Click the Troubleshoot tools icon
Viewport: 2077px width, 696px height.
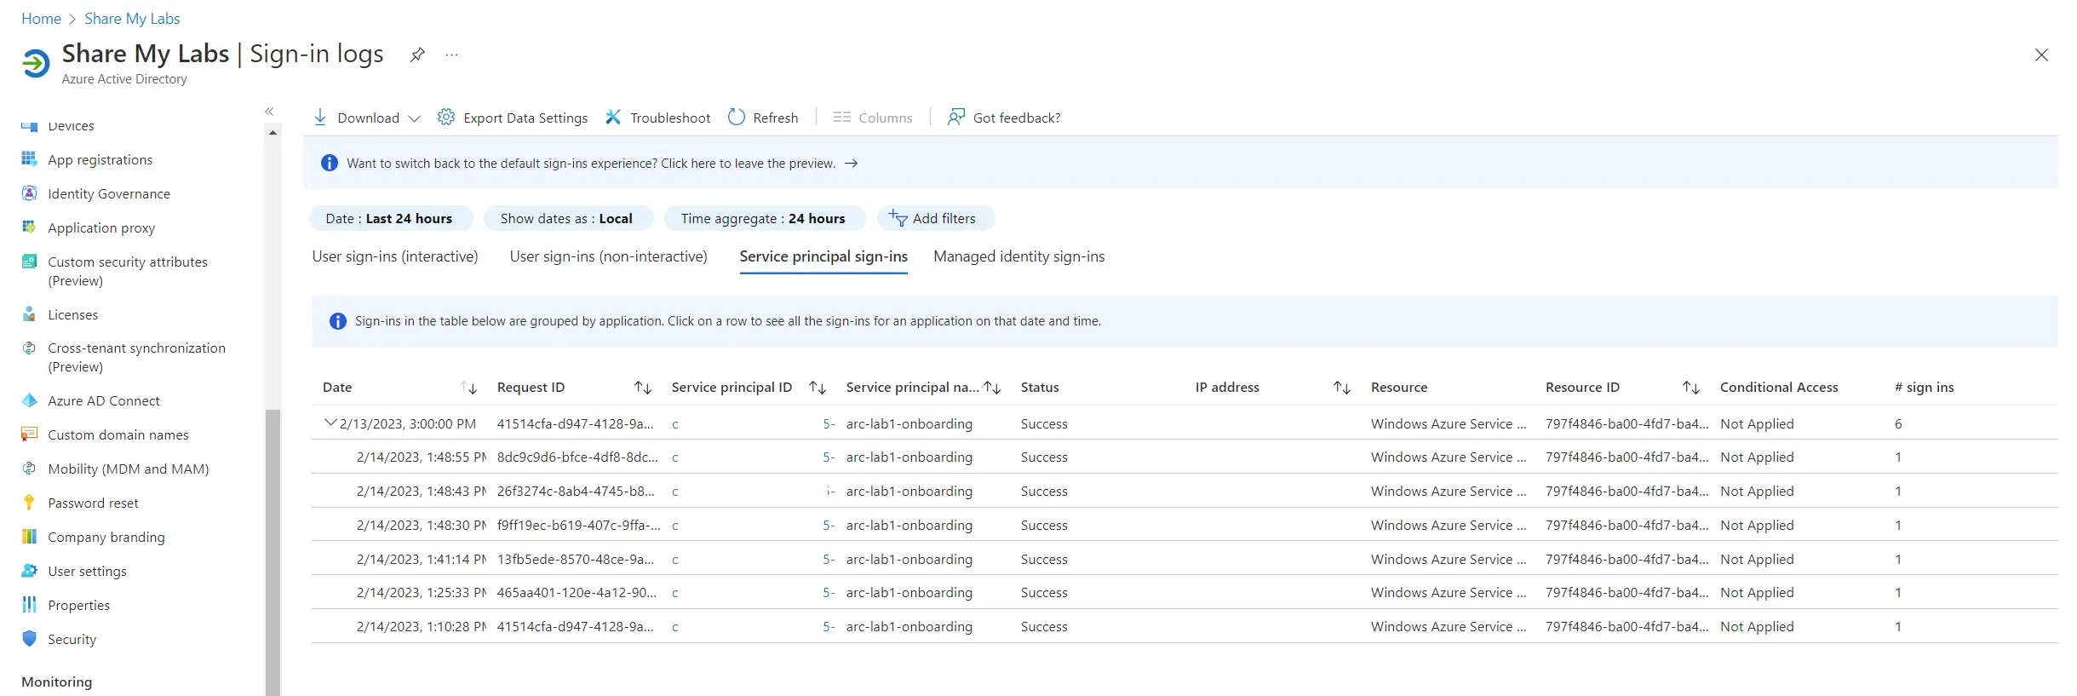click(613, 118)
